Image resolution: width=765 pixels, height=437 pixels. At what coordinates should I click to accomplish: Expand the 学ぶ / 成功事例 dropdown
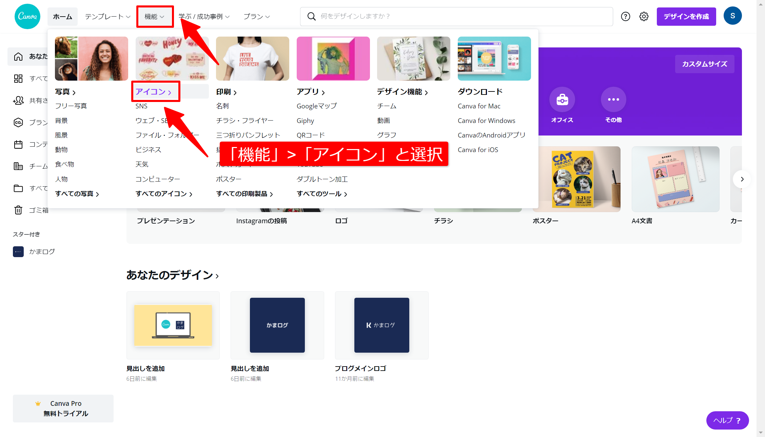(204, 17)
